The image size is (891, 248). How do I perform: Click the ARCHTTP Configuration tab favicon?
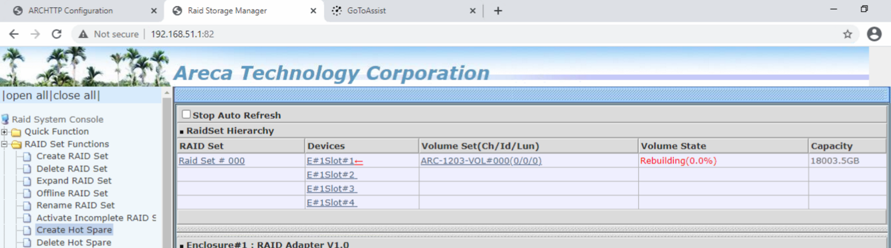[18, 11]
